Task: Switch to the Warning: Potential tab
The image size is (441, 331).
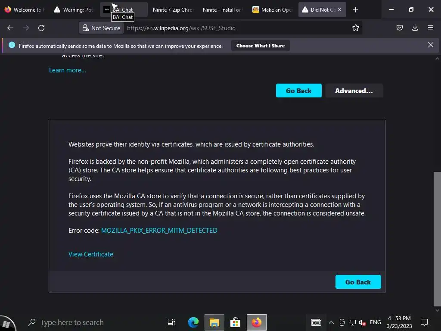Action: click(74, 9)
